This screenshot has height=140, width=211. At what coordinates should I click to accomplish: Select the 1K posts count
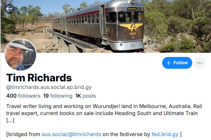pos(86,96)
